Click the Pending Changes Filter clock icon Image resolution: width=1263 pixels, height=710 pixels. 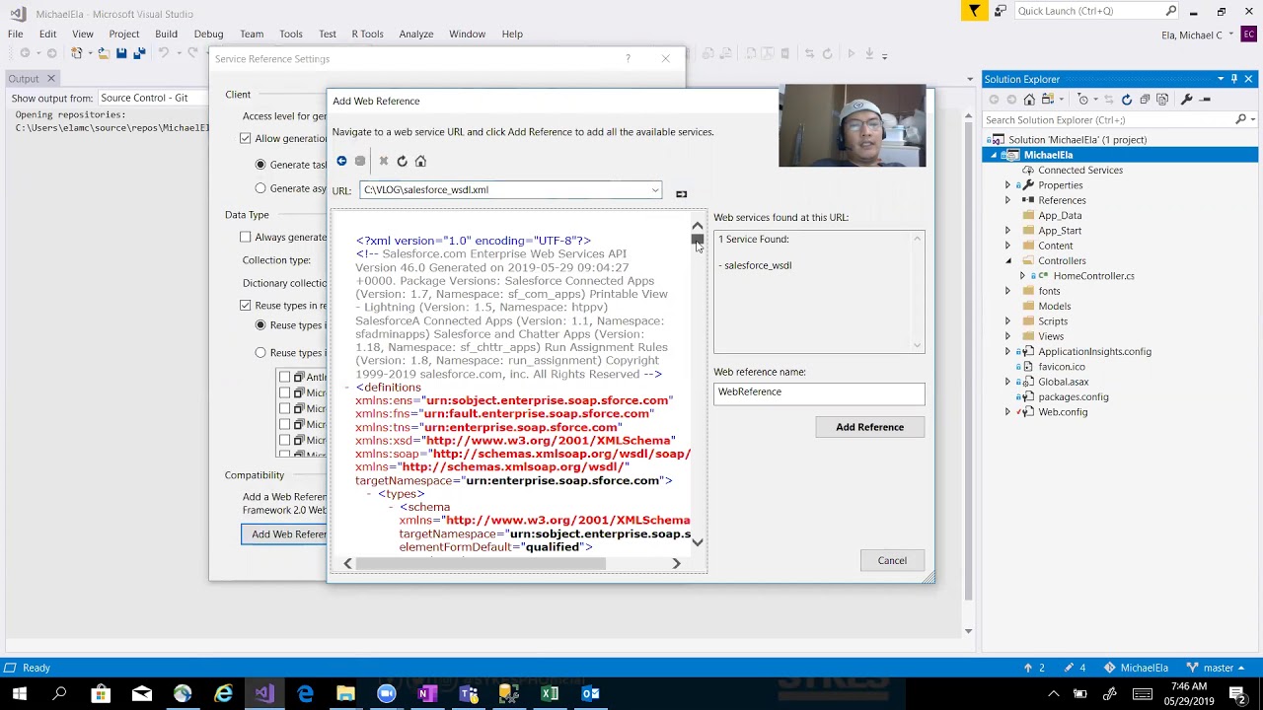point(1084,100)
